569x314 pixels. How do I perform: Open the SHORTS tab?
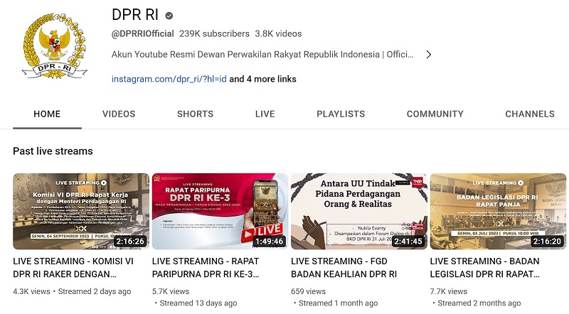pyautogui.click(x=195, y=114)
